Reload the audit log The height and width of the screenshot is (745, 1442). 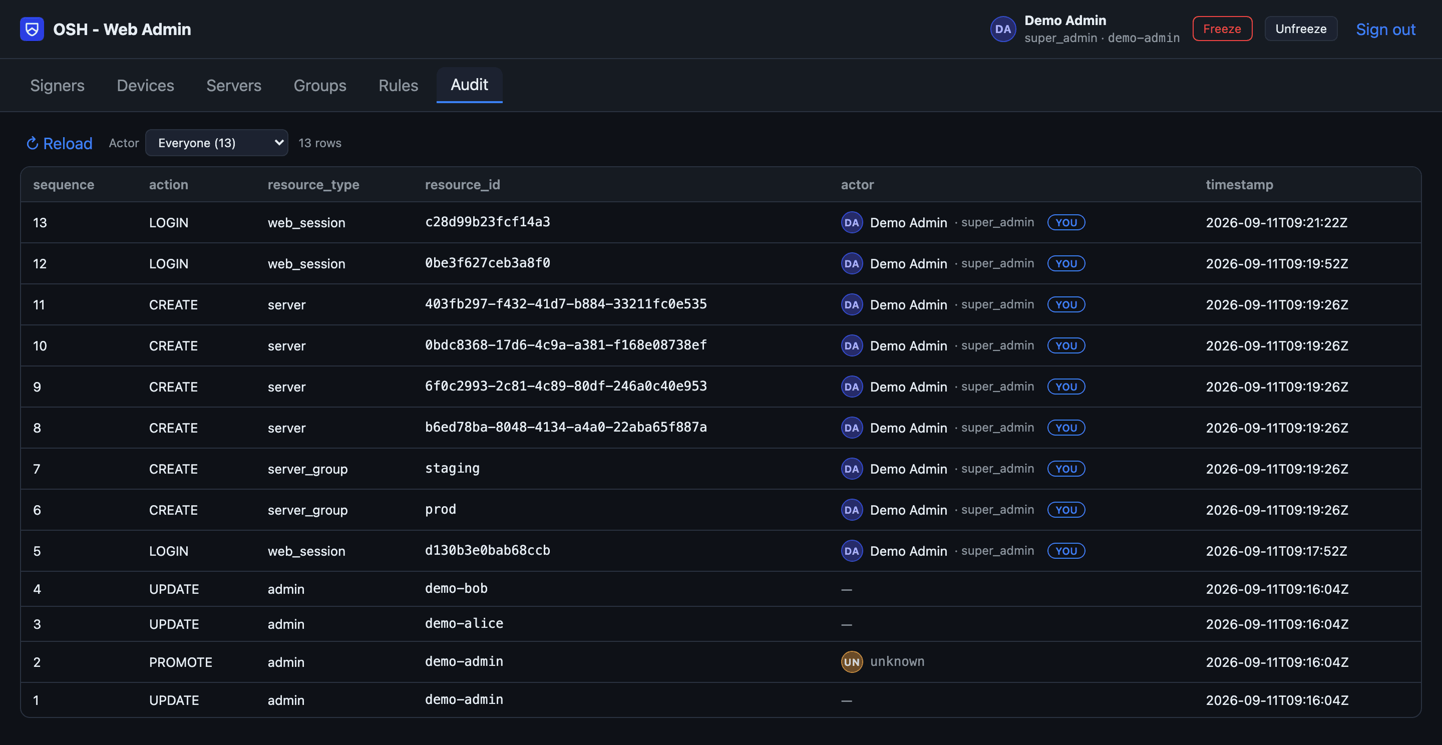[60, 143]
